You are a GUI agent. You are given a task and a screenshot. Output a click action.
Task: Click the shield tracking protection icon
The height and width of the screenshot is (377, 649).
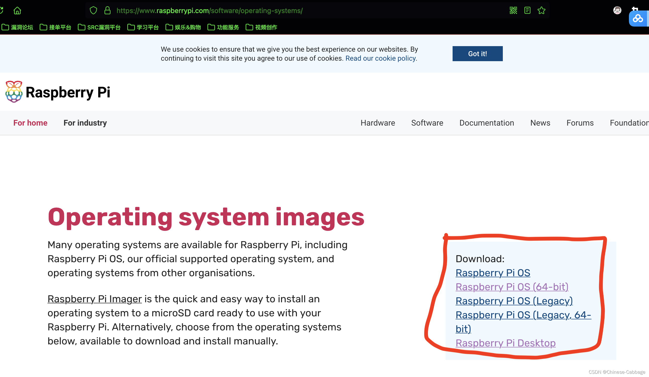93,11
